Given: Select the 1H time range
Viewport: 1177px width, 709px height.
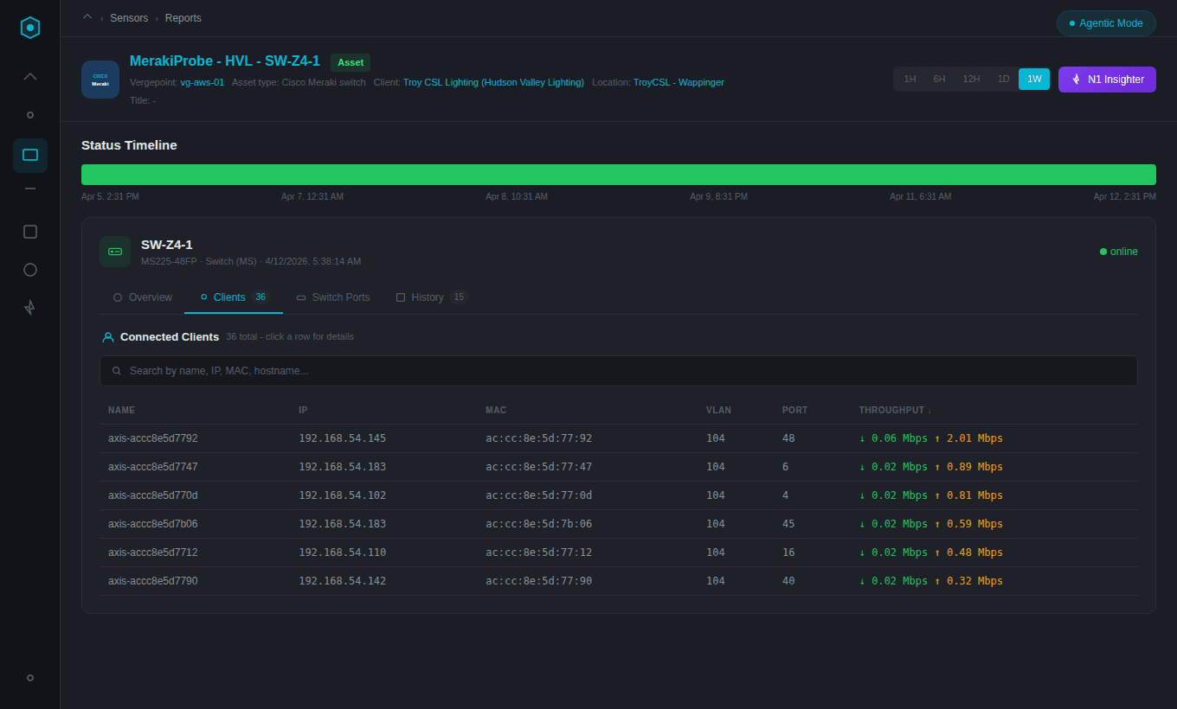Looking at the screenshot, I should click(910, 79).
